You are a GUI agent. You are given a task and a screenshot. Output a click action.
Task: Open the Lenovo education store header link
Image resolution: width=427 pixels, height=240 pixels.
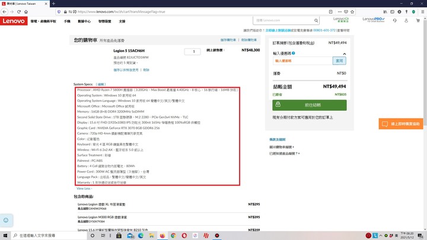tap(341, 20)
